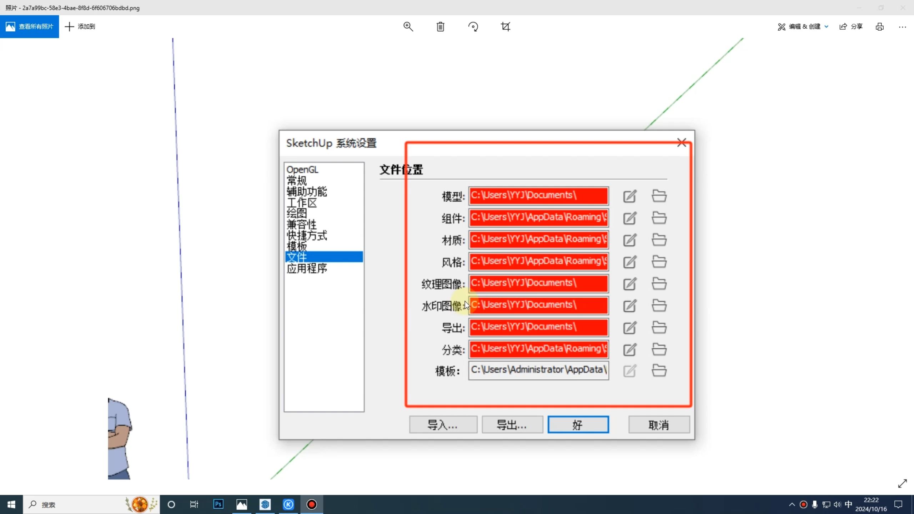Select the 应用程序 settings category
Screen dimensions: 914x514
click(307, 268)
